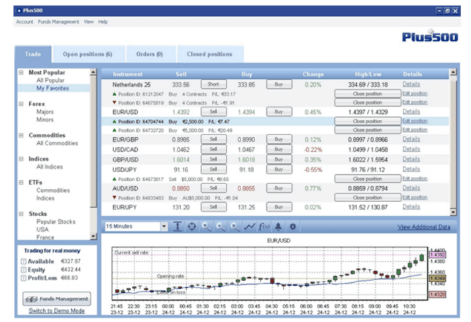Select All Indices in the tree
Screen dimensions: 471x322
[x=50, y=167]
